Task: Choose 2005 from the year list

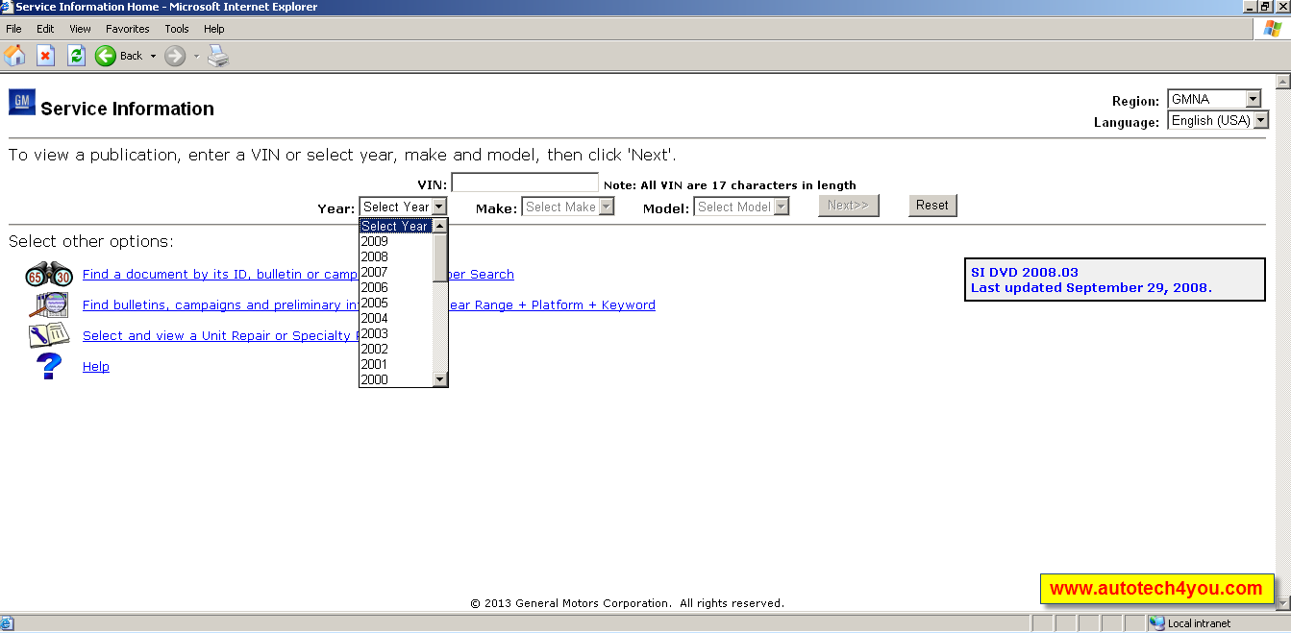Action: [396, 303]
